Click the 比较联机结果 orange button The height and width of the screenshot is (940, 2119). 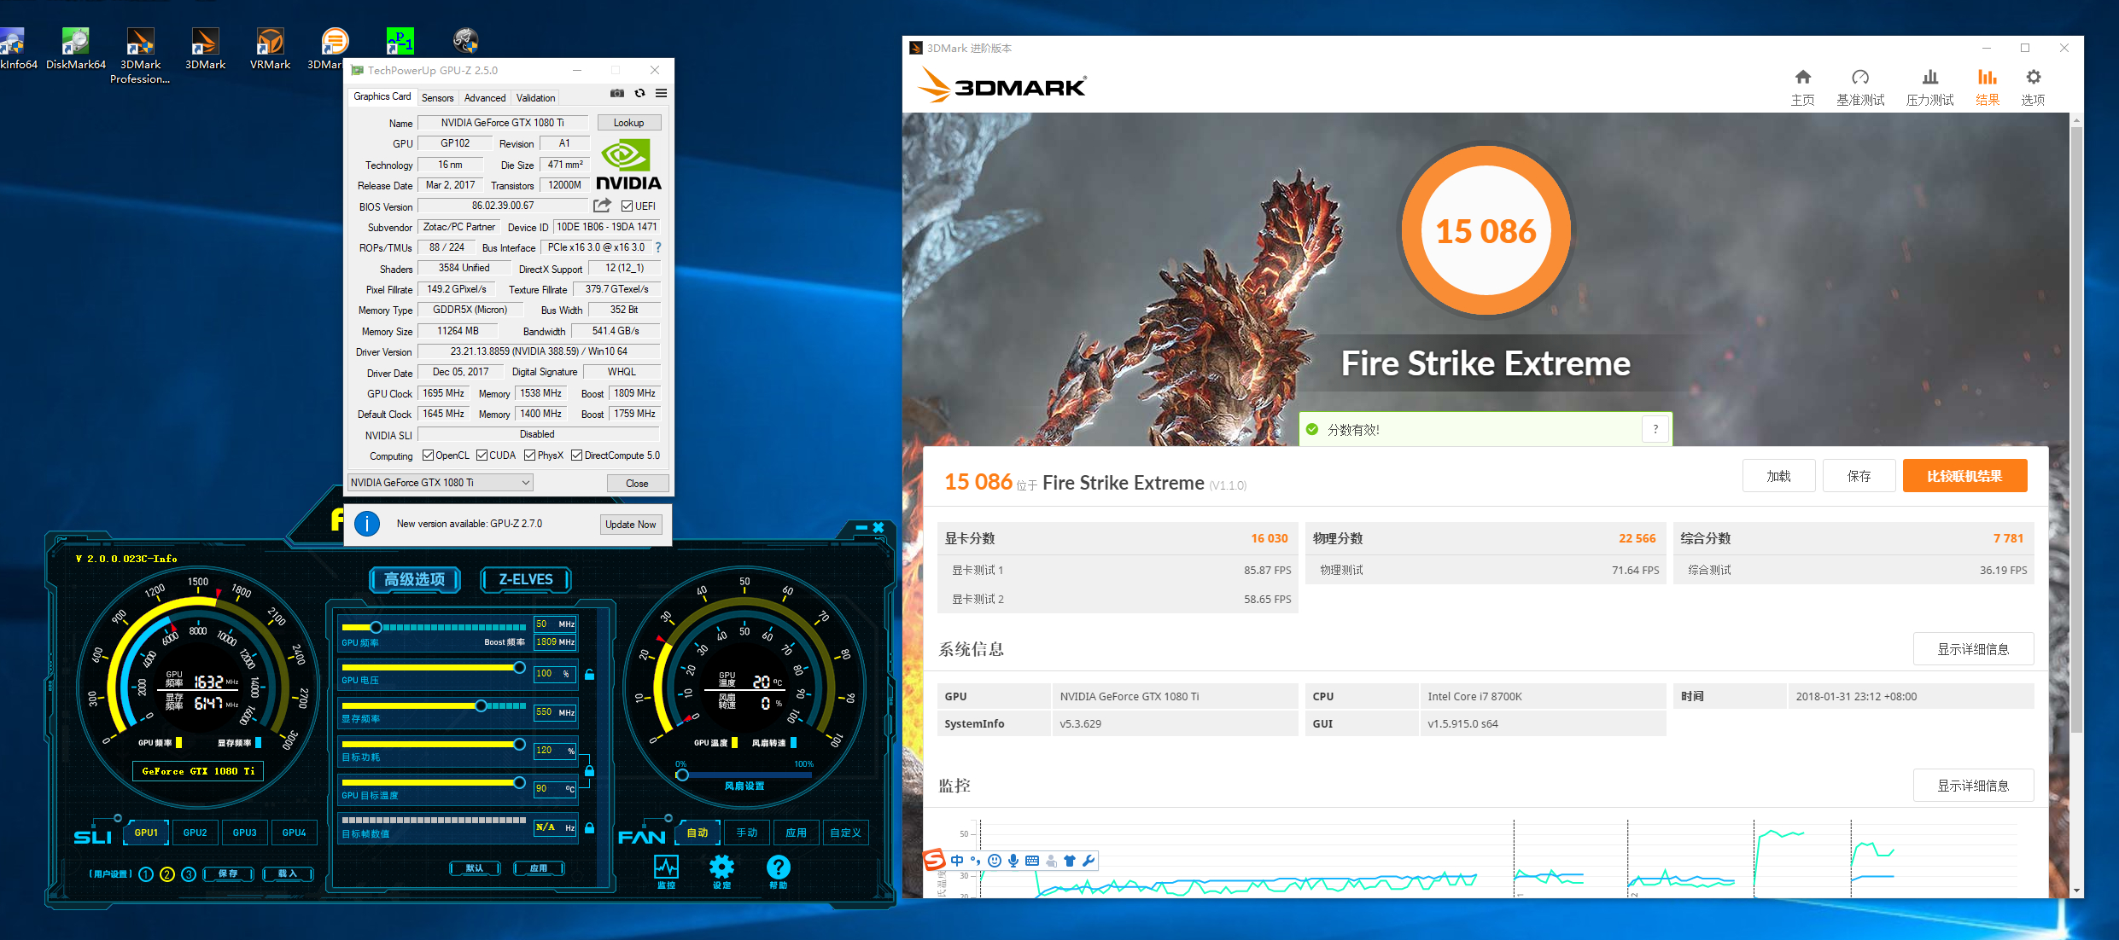coord(1964,476)
